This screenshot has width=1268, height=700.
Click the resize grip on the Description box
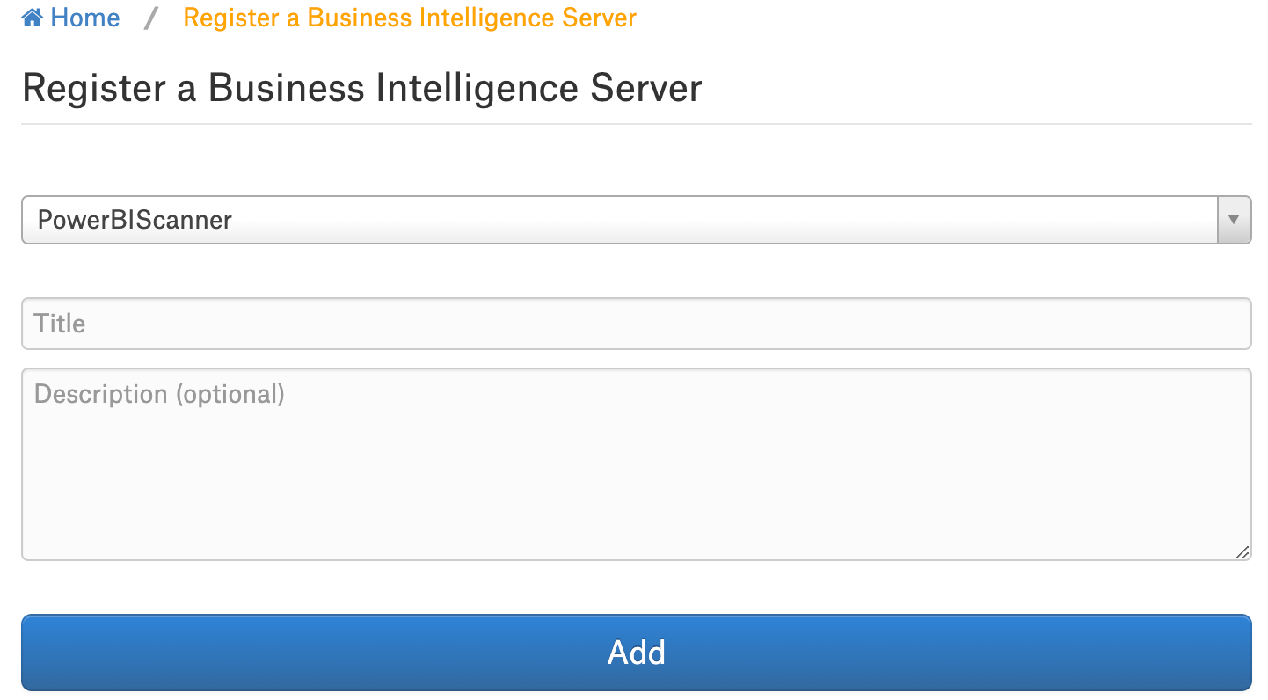coord(1242,551)
